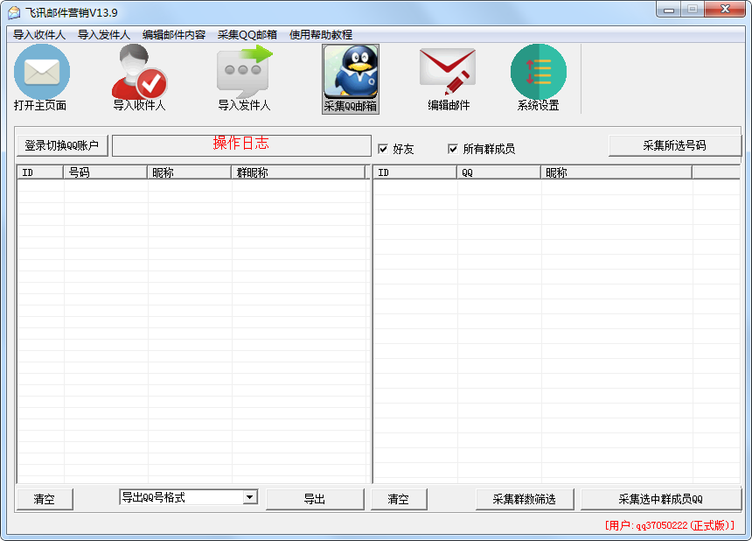Click the 采集所选号码 button

coord(674,145)
